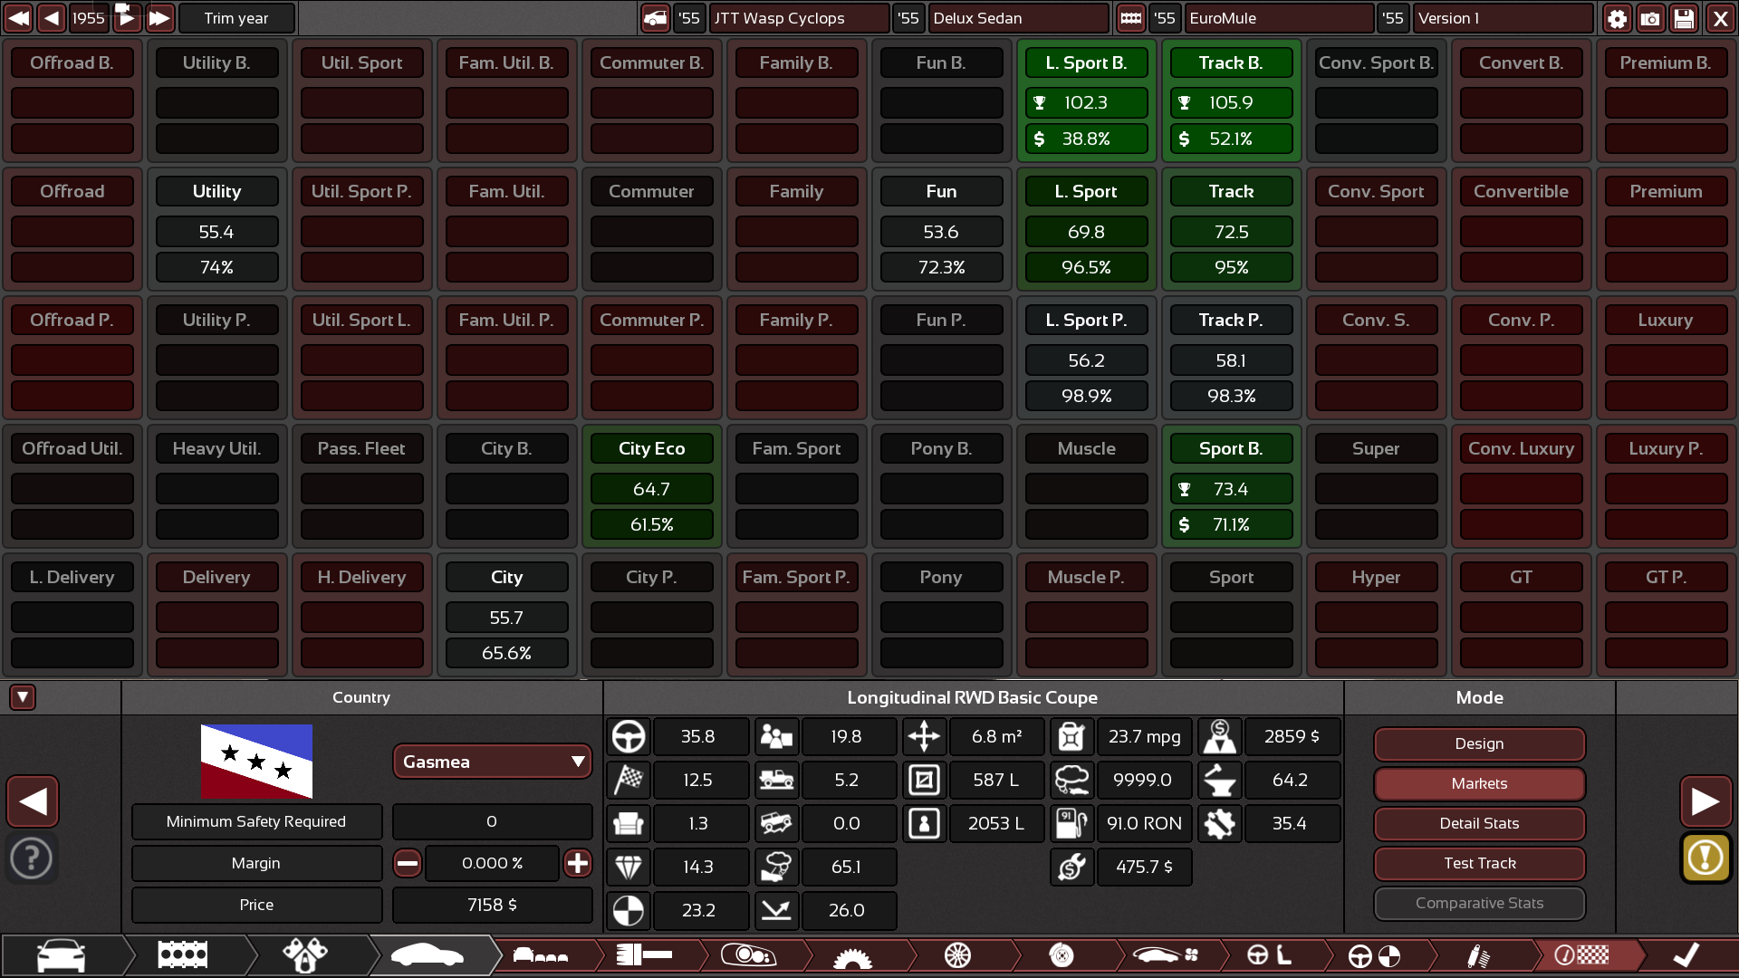The height and width of the screenshot is (978, 1739).
Task: Collapse panel with the down-arrow toggle
Action: pos(23,697)
